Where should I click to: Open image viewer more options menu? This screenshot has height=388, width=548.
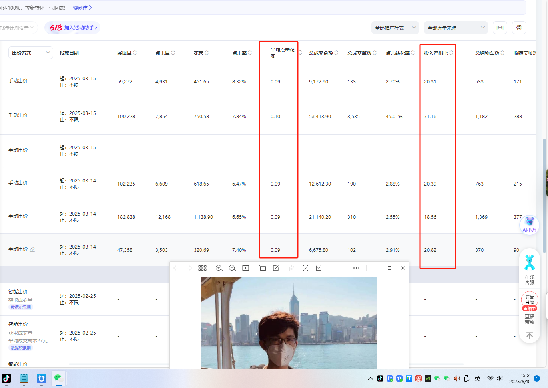coord(356,268)
